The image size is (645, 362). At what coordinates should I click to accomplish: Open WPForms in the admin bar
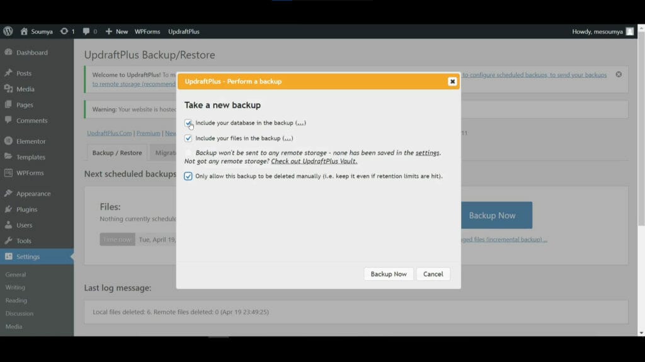(x=147, y=31)
